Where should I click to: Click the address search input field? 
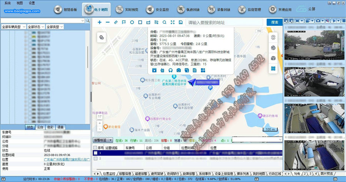(225, 22)
